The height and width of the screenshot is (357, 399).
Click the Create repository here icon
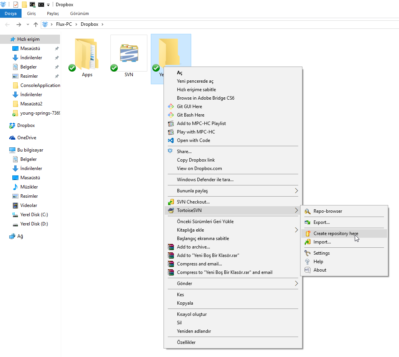(308, 234)
